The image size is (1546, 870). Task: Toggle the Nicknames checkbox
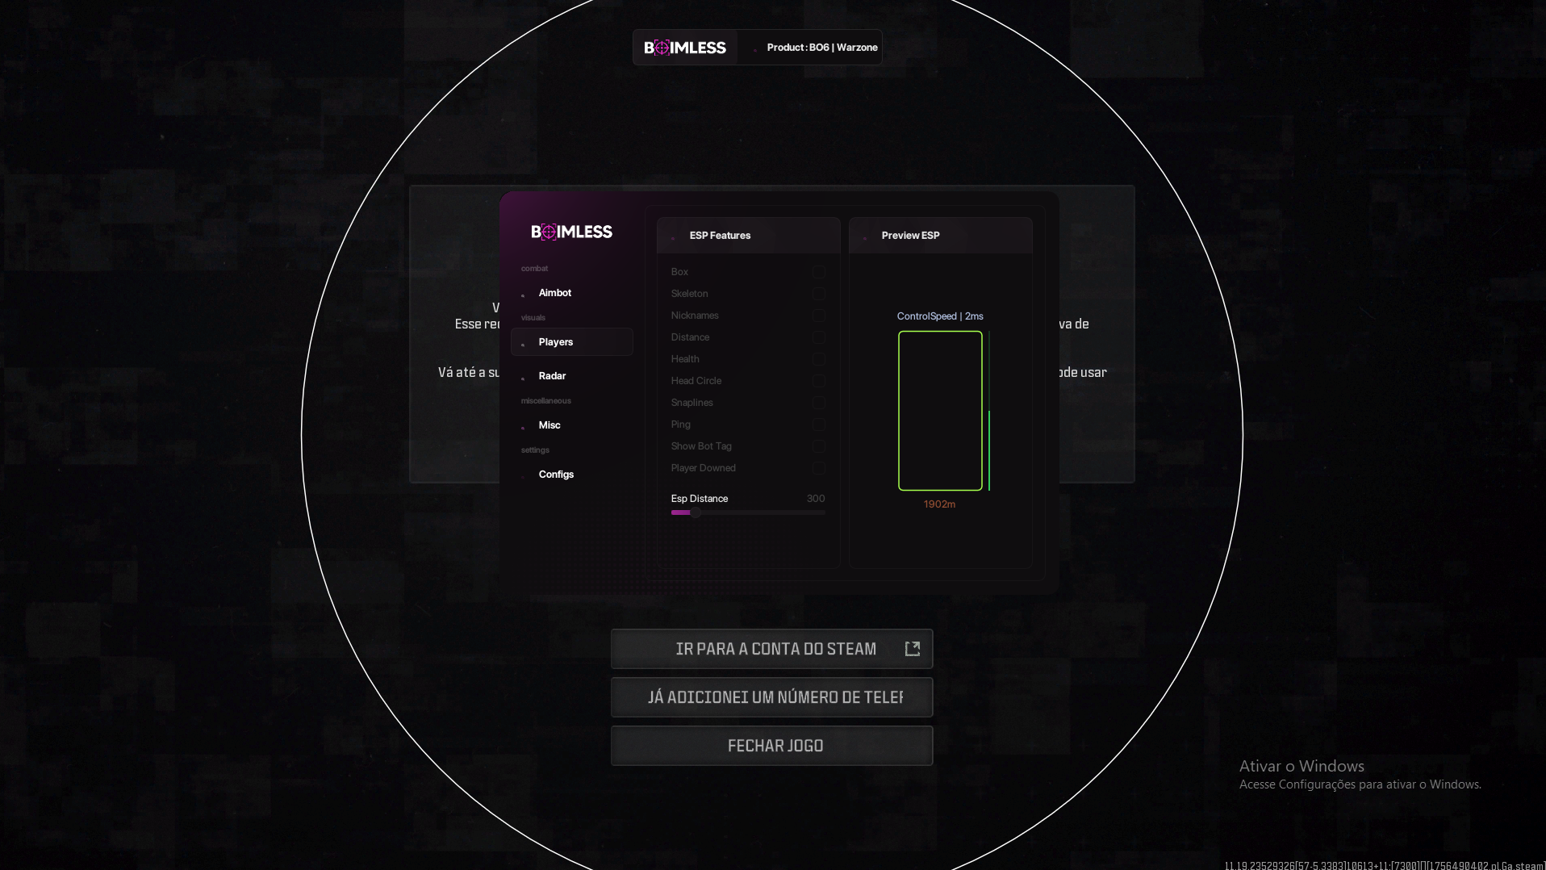818,316
